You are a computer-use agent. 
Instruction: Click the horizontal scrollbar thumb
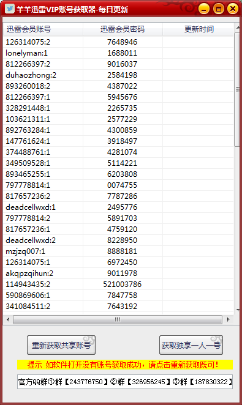click(x=118, y=319)
